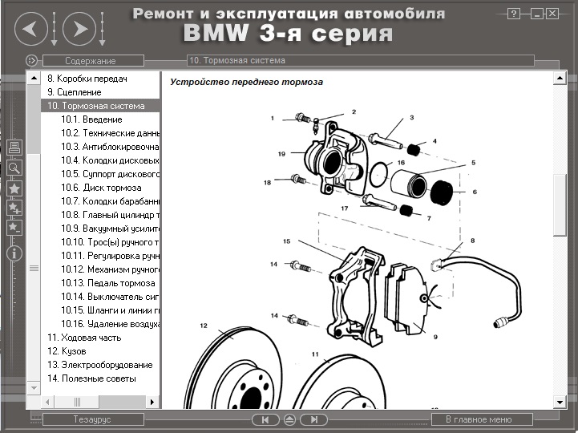Open section 10.3. Антиблокировочная
578x433 pixels.
pos(110,147)
